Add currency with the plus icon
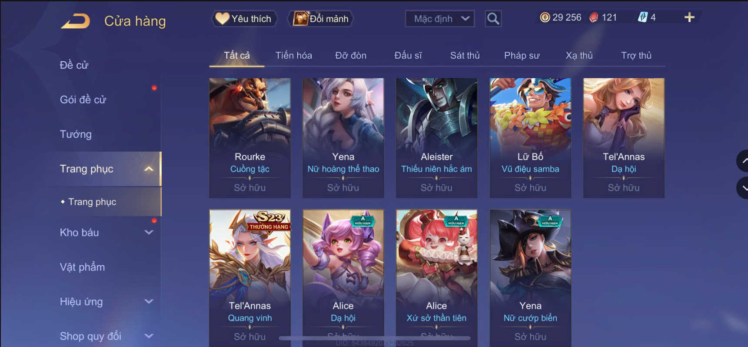748x347 pixels. (689, 17)
